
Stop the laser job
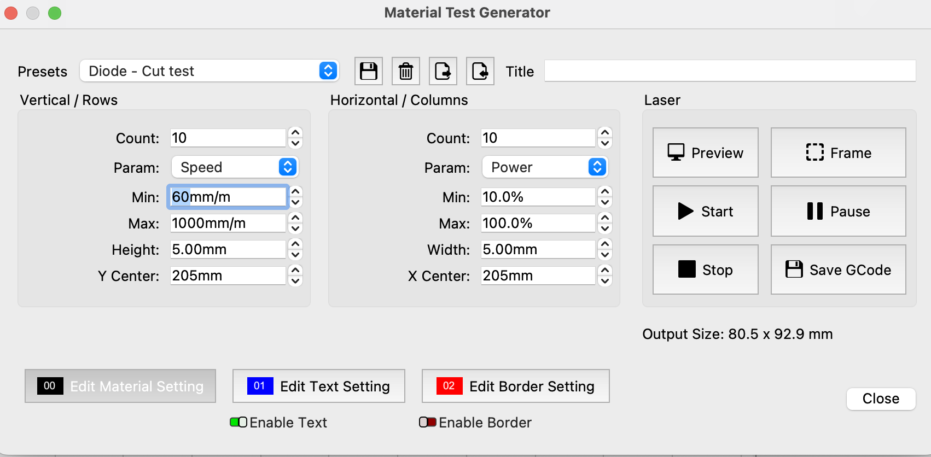[x=706, y=269]
